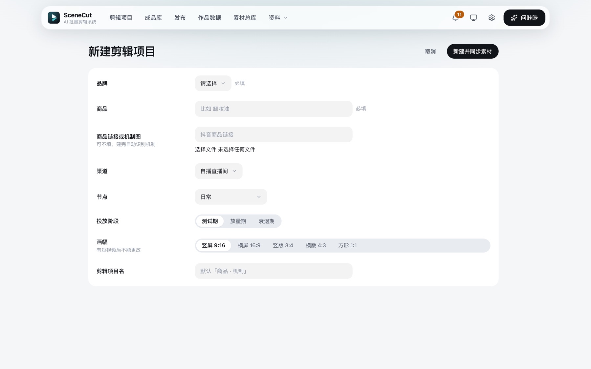Screen dimensions: 591x369
Task: Open notifications bell with 11 badge
Action: coord(456,18)
